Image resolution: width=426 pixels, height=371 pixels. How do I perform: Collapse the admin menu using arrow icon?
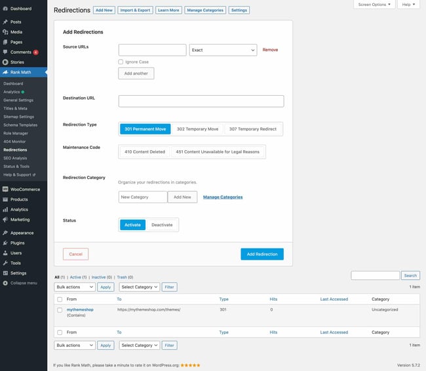point(5,283)
